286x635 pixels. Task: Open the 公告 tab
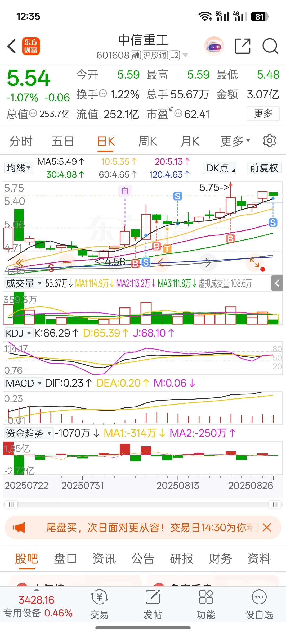[x=143, y=559]
